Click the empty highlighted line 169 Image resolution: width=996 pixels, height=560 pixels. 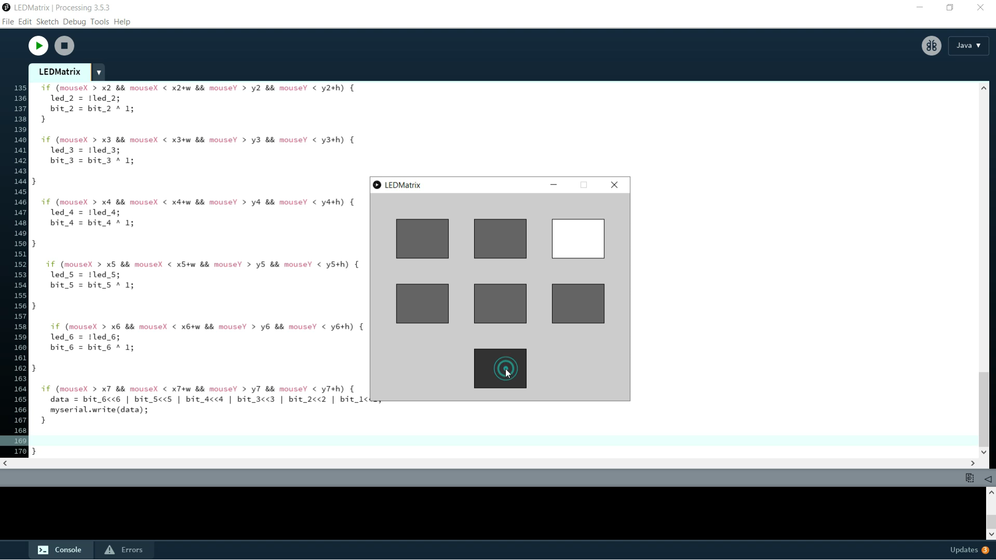467,441
